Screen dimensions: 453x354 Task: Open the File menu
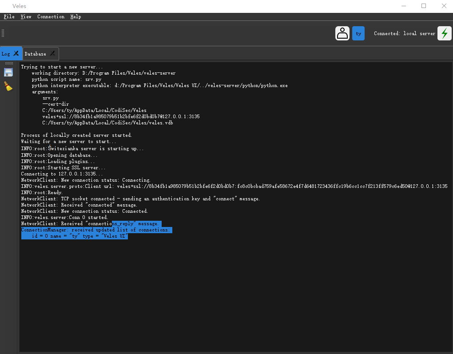[9, 16]
